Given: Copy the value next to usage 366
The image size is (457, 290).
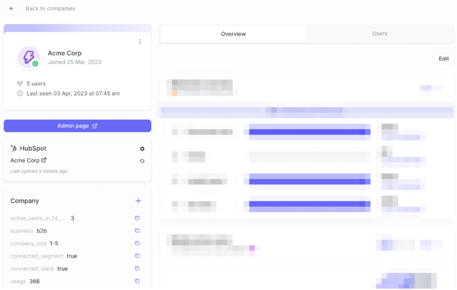Looking at the screenshot, I should (137, 281).
